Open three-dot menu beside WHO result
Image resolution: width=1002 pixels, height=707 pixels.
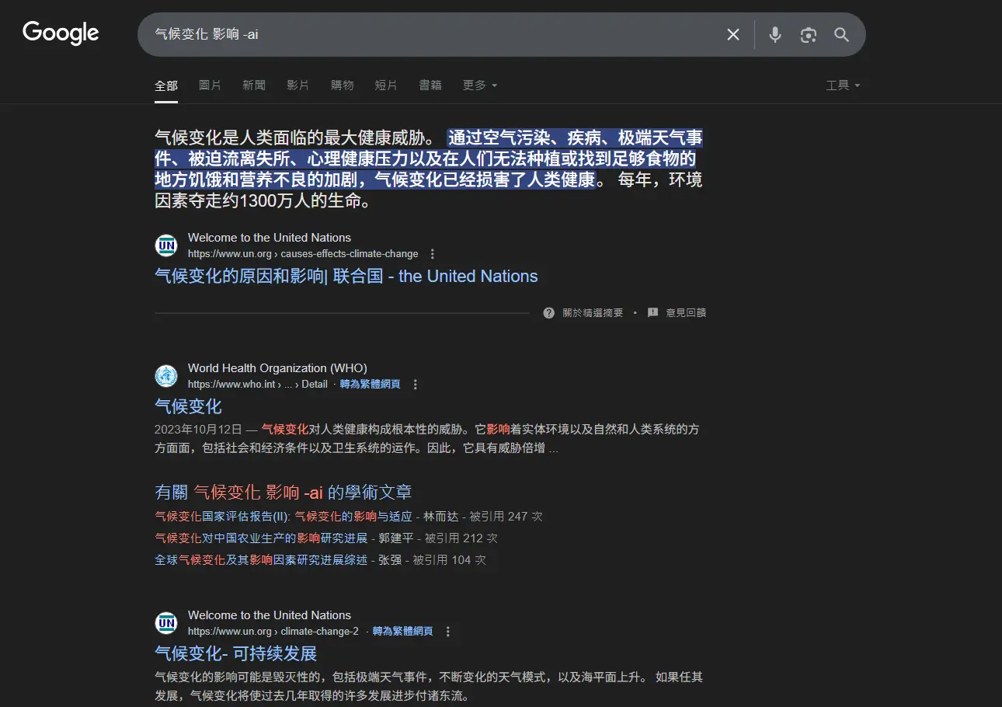pyautogui.click(x=416, y=385)
